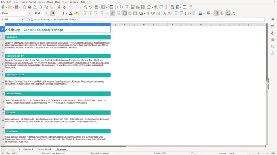The height and width of the screenshot is (155, 277).
Task: Toggle Align Left horizontal alignment
Action: click(x=86, y=13)
